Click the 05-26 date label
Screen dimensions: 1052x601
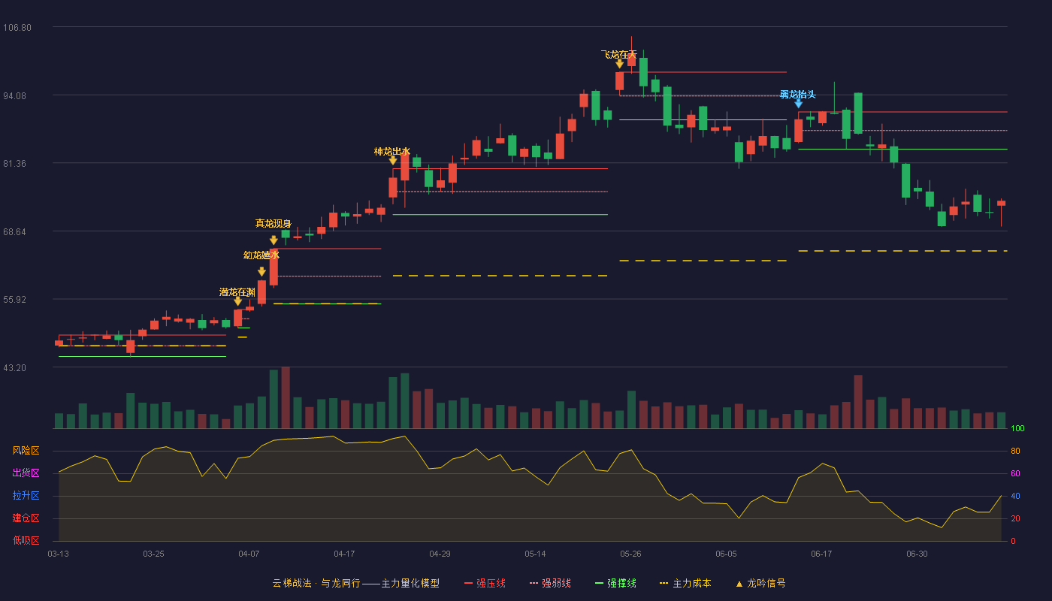pyautogui.click(x=631, y=554)
